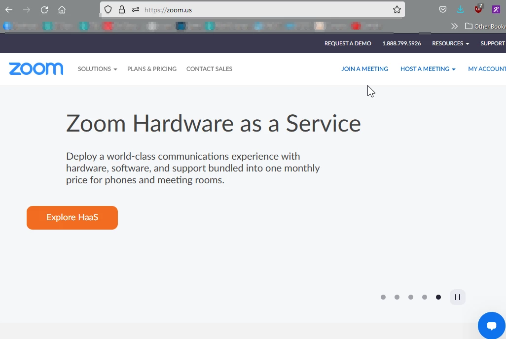Open uBlock Origin extension icon
The height and width of the screenshot is (339, 506).
(x=478, y=9)
